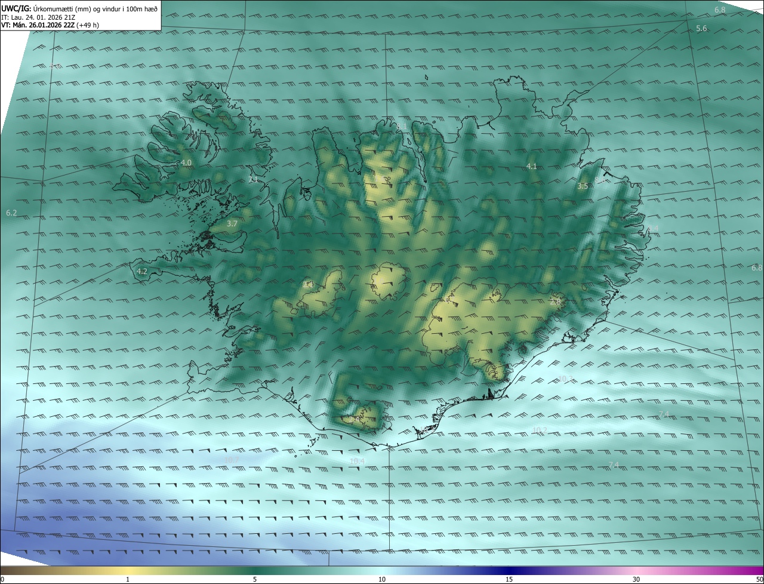Click the 3.7 value label
This screenshot has height=584, width=764.
click(232, 223)
